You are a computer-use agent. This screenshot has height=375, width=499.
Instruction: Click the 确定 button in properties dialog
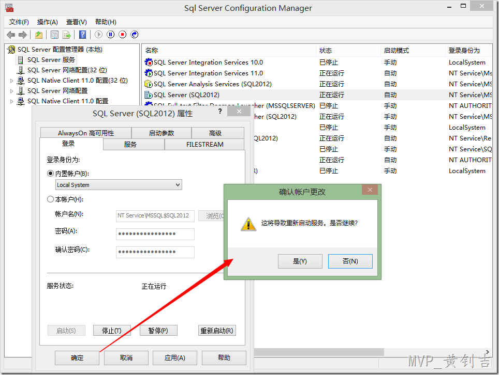[77, 358]
